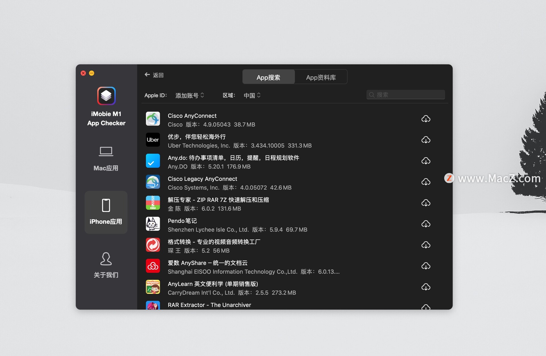Screen dimensions: 546x356
Task: Click the black Uber app icon
Action: [153, 140]
